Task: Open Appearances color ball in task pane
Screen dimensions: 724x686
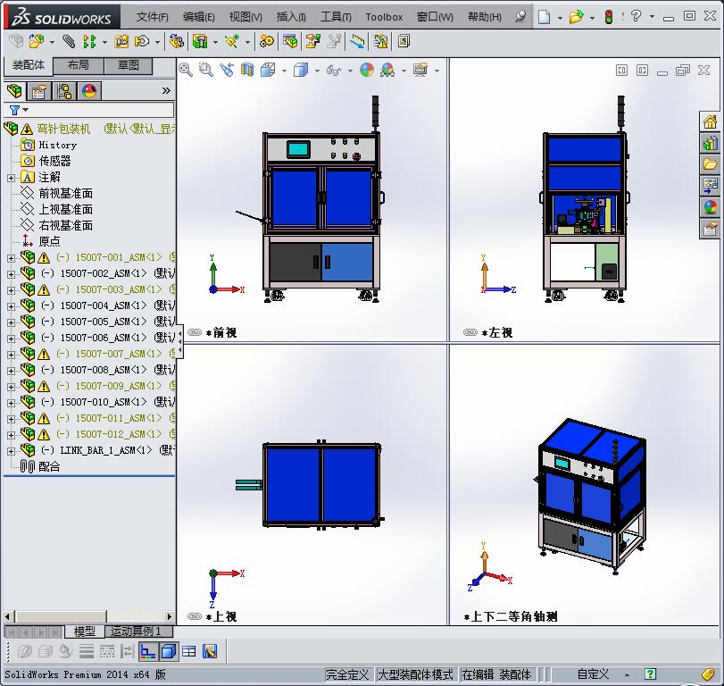Action: click(711, 206)
